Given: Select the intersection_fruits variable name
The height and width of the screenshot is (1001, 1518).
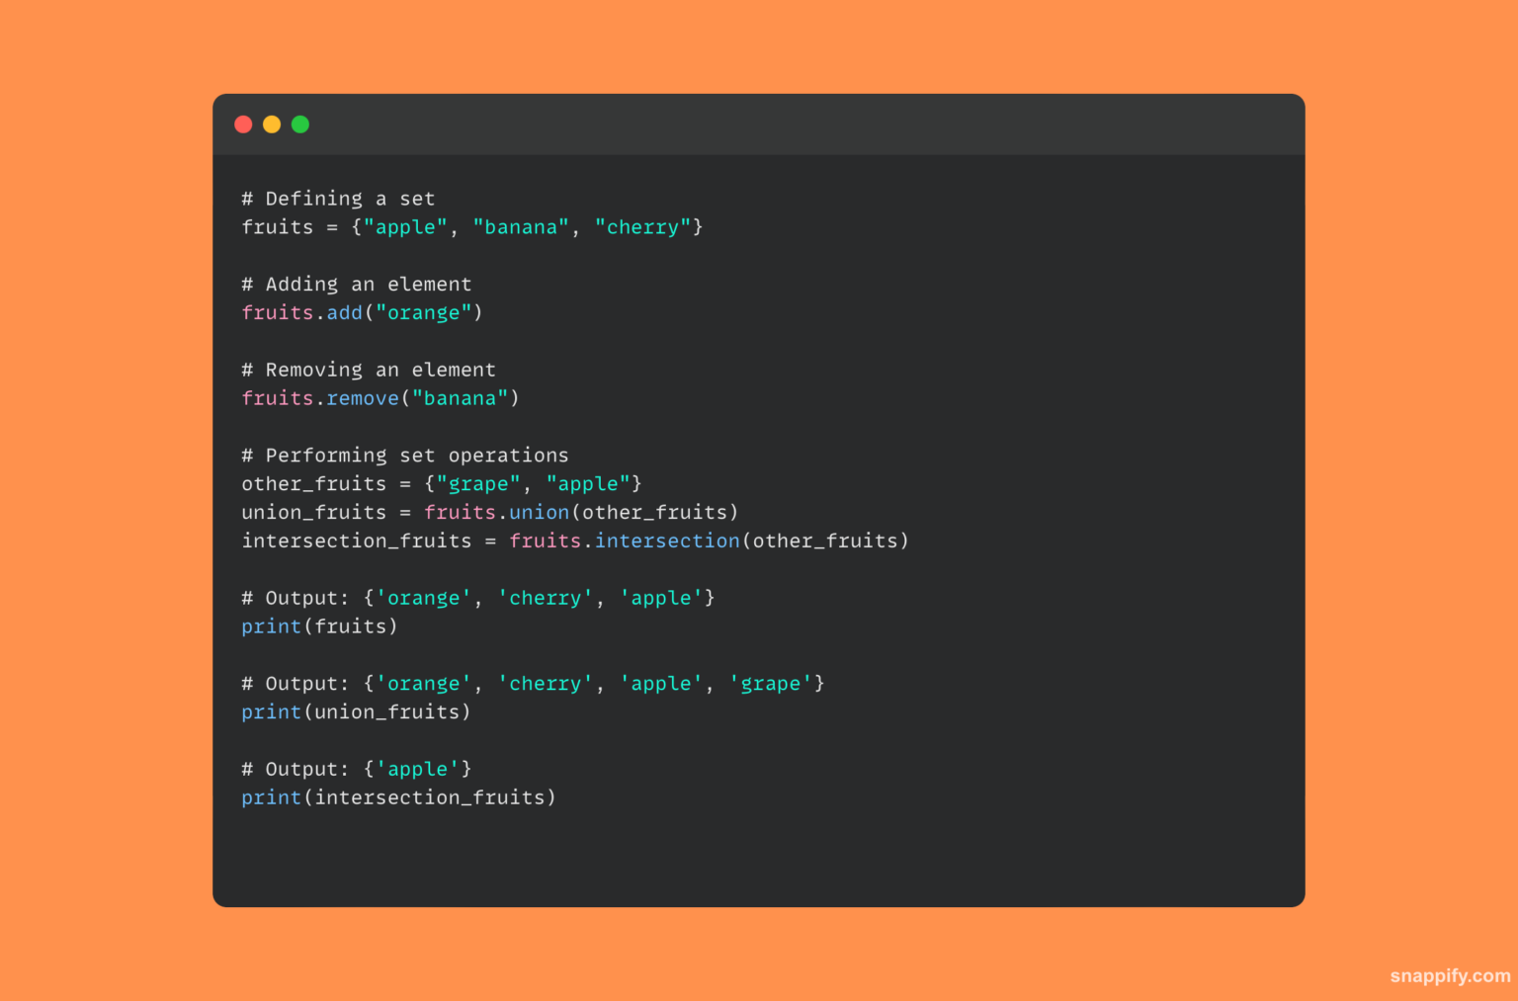Looking at the screenshot, I should (356, 541).
